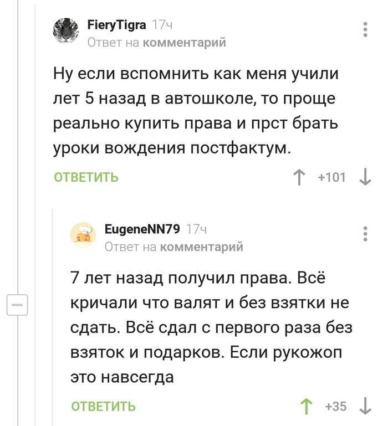Click the +35 rating counter
Screen dimensions: 388x426
(x=336, y=406)
